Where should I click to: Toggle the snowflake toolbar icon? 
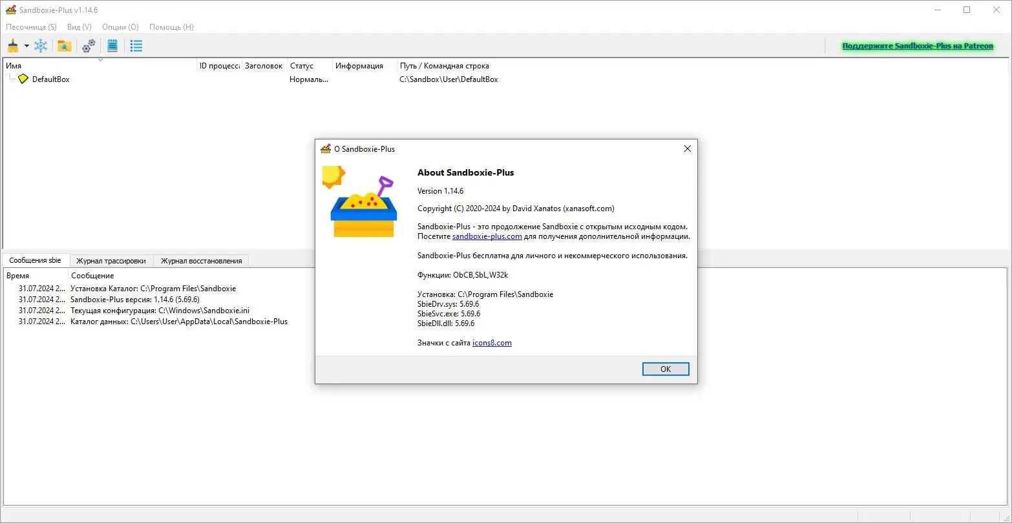41,46
